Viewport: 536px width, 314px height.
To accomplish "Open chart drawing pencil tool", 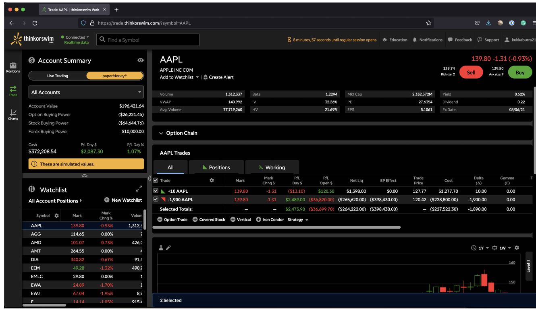I will 168,248.
